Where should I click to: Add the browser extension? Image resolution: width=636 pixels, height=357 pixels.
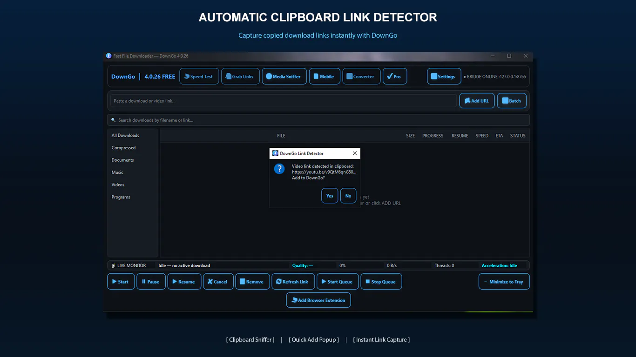[x=318, y=300]
